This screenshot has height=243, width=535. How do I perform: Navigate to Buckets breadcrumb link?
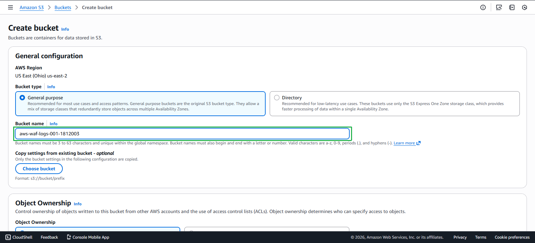click(x=63, y=7)
